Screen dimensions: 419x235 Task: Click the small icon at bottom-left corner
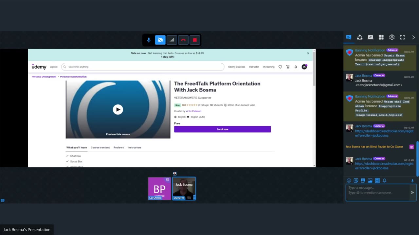[x=3, y=200]
